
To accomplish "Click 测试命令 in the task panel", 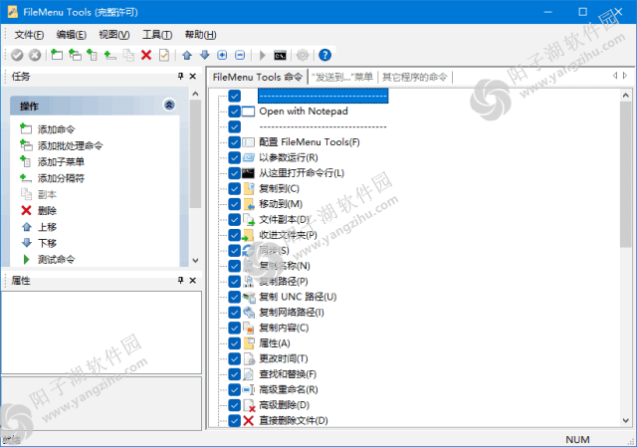I will [x=56, y=259].
